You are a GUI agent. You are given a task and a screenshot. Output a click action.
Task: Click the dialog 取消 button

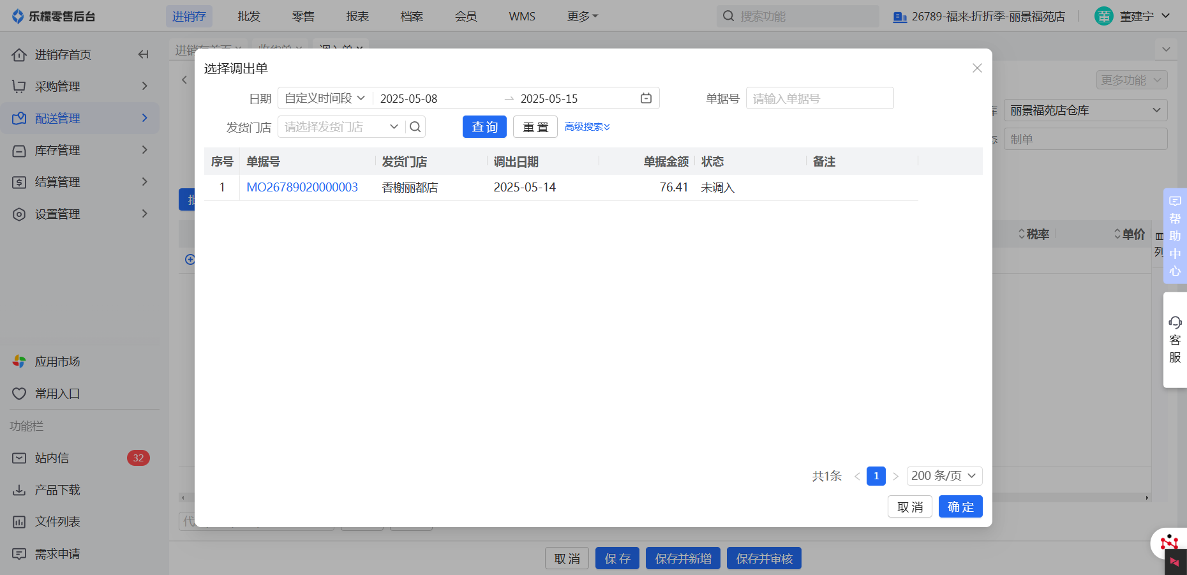point(910,507)
